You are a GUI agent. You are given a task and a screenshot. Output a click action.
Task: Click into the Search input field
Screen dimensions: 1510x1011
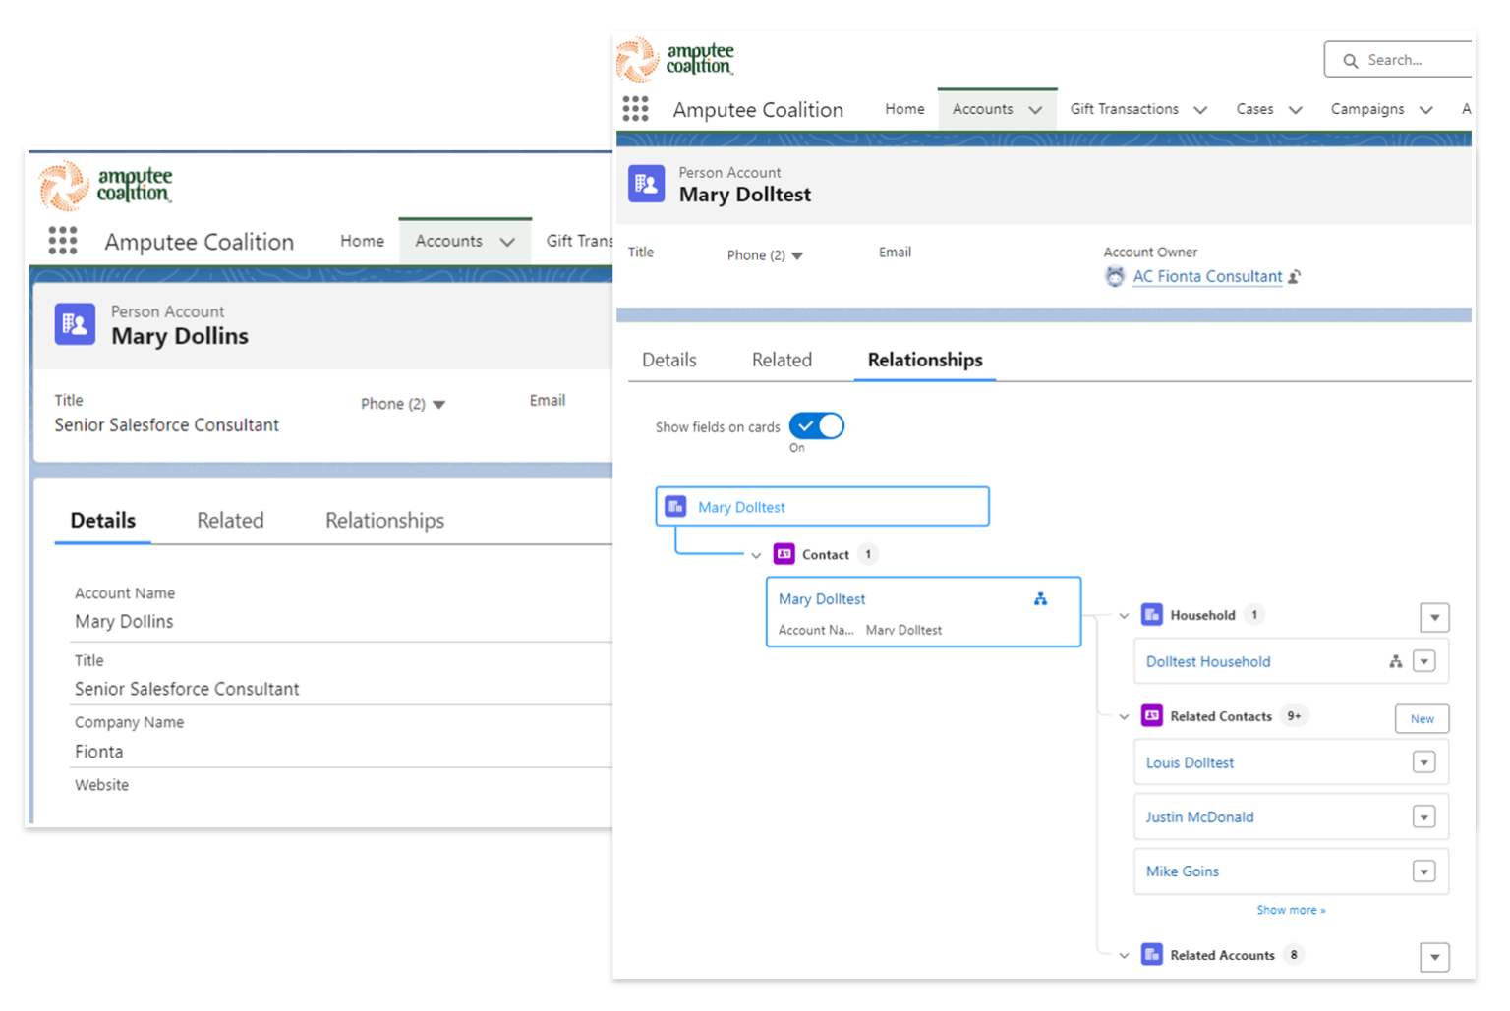tap(1416, 60)
